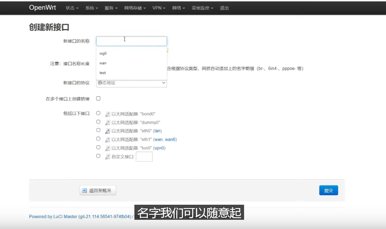This screenshot has height=229, width=386.
Task: Follow the Powered by LuCI Master link
Action: click(x=80, y=217)
